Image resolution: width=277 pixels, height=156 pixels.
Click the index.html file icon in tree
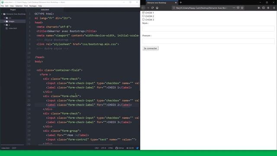[x=7, y=28]
